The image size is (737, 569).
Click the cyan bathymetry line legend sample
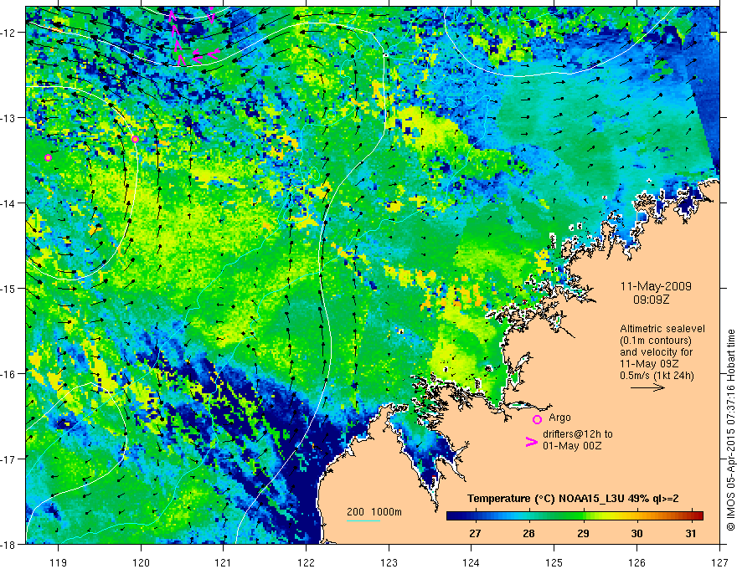click(363, 520)
